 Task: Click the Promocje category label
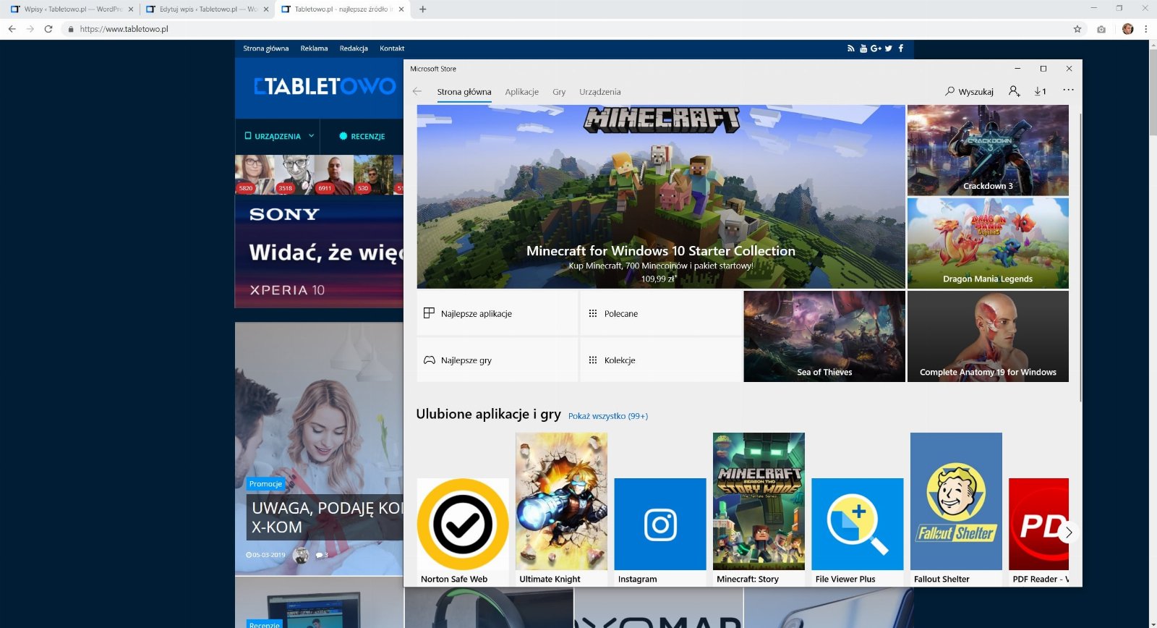pyautogui.click(x=265, y=484)
